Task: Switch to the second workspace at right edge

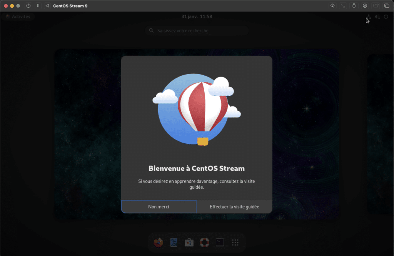Action: 381,134
